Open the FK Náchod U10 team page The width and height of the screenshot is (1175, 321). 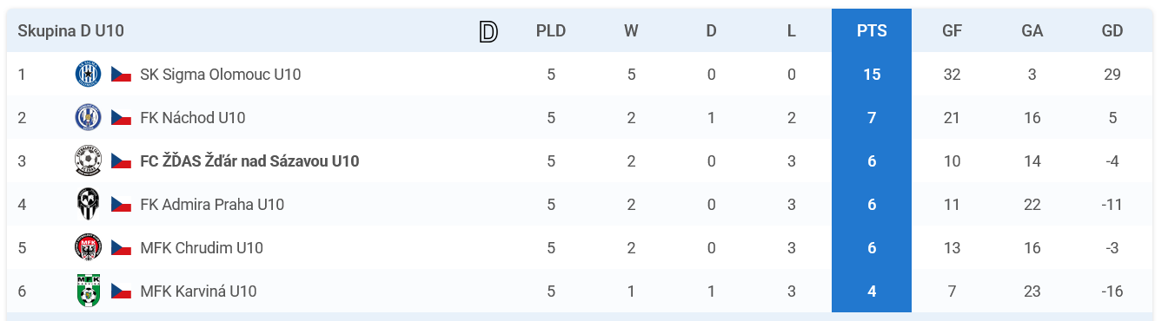pos(193,118)
